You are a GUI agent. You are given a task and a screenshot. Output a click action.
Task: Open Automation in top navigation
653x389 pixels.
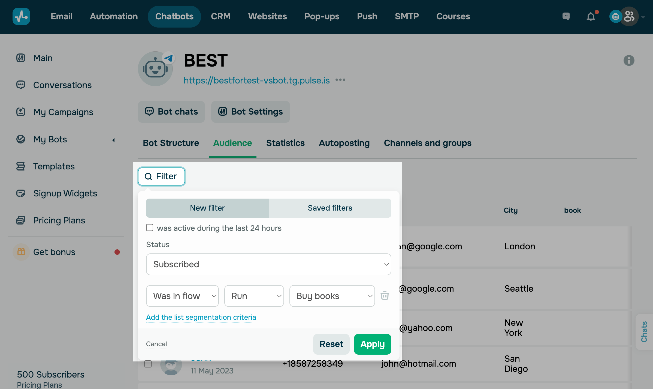coord(114,16)
